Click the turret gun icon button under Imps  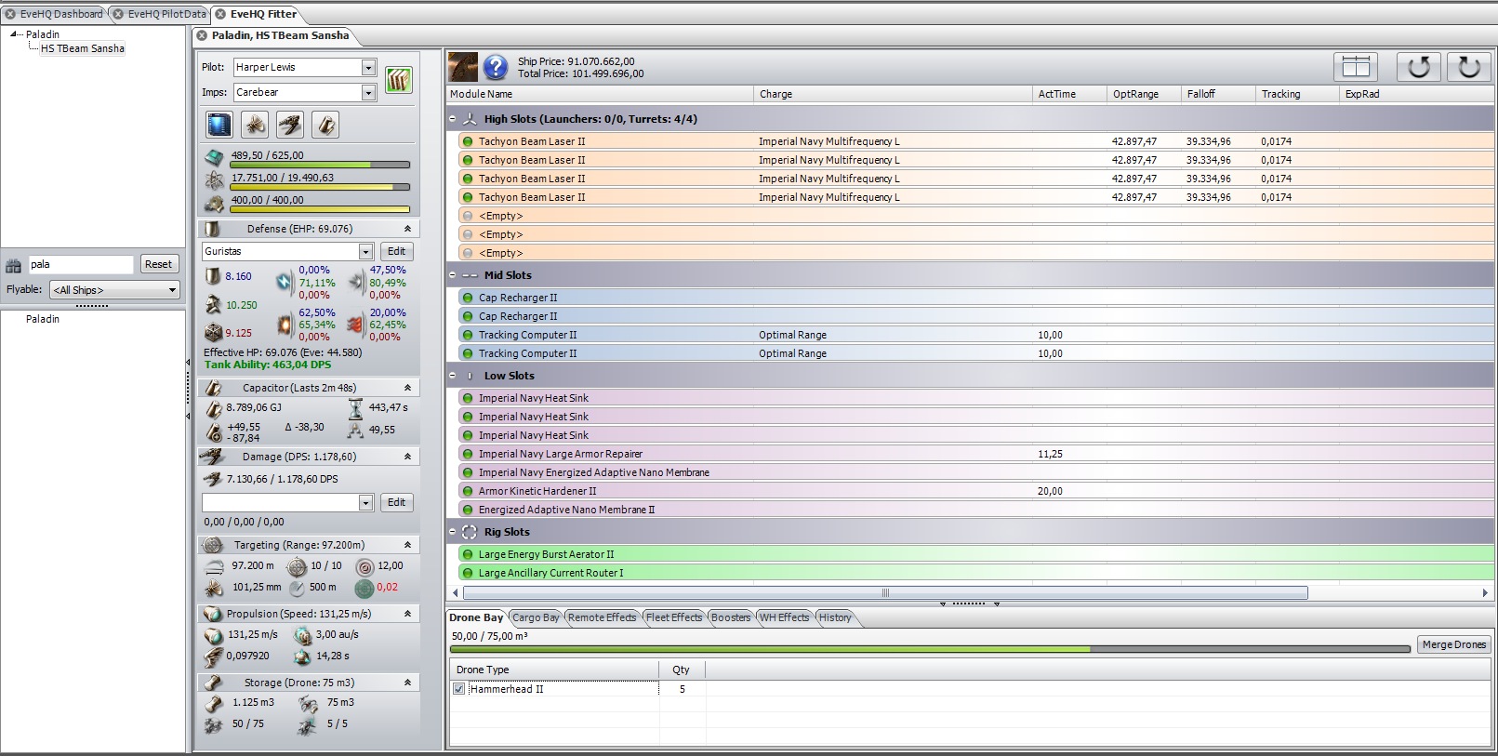[290, 124]
